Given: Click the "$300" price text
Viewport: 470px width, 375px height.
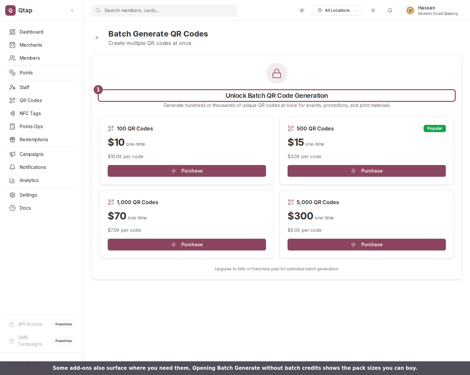Looking at the screenshot, I should click(300, 216).
